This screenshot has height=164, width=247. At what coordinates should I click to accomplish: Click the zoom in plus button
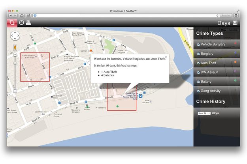pyautogui.click(x=15, y=55)
